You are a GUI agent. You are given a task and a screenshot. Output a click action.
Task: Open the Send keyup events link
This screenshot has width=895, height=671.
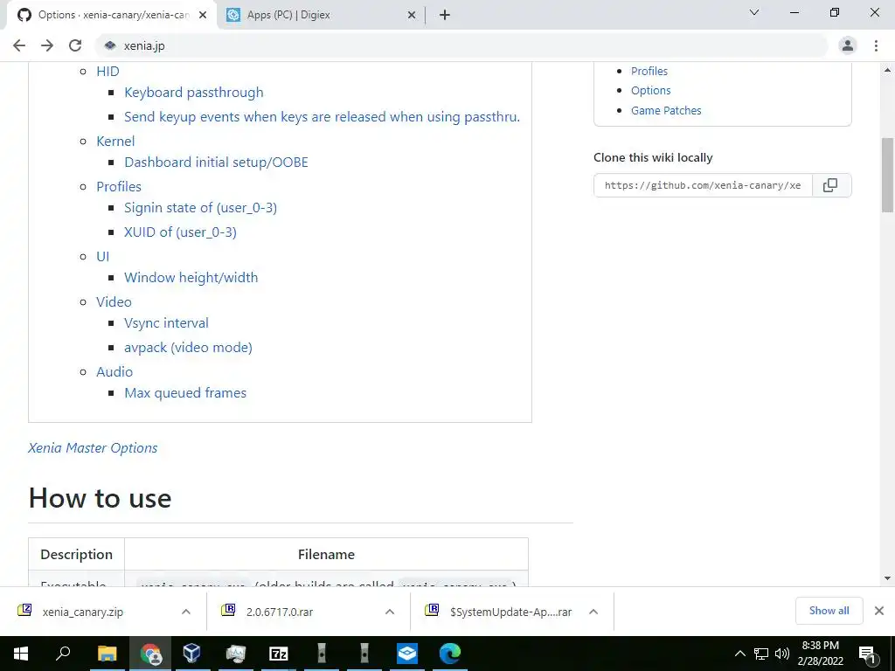[322, 117]
